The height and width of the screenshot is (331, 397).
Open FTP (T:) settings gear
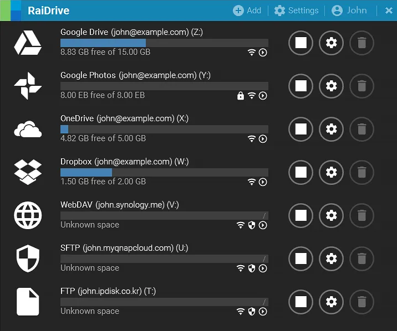click(331, 302)
